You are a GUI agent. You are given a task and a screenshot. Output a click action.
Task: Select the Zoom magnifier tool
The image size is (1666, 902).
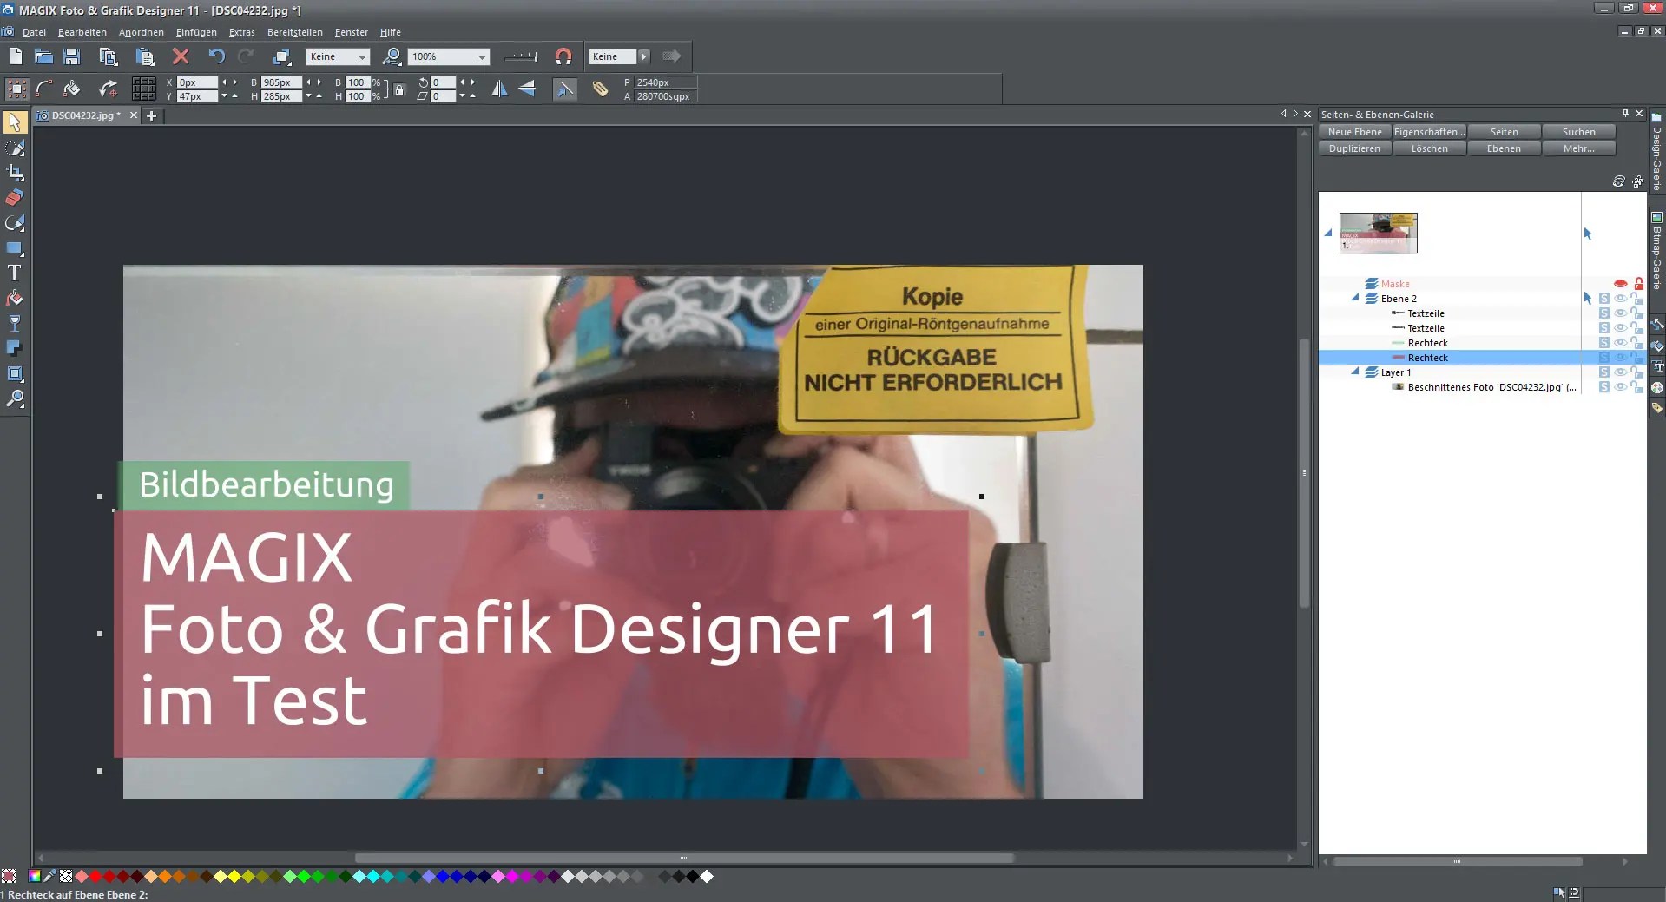click(15, 398)
